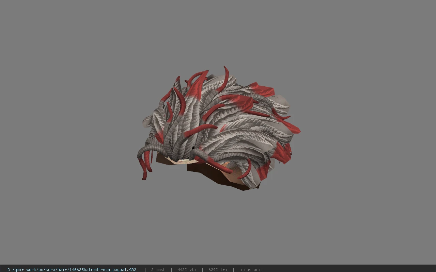Viewport: 436px width, 272px height.
Task: Click the '4422 vtx' vertex count
Action: [187, 270]
